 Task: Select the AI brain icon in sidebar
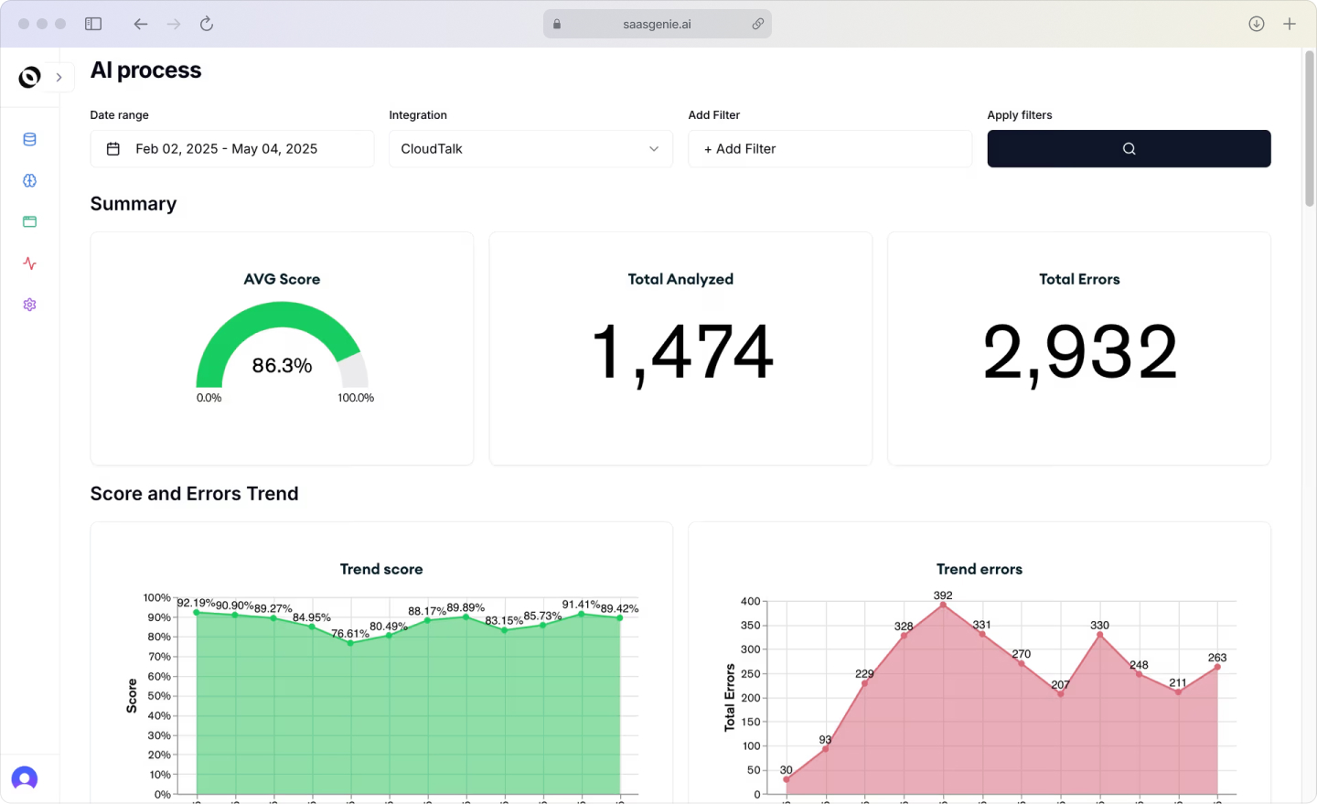29,180
